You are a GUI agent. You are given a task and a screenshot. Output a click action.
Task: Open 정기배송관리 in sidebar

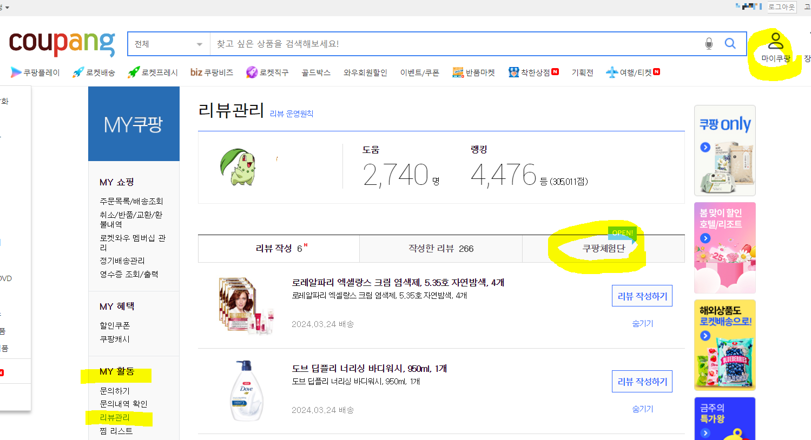click(x=122, y=261)
